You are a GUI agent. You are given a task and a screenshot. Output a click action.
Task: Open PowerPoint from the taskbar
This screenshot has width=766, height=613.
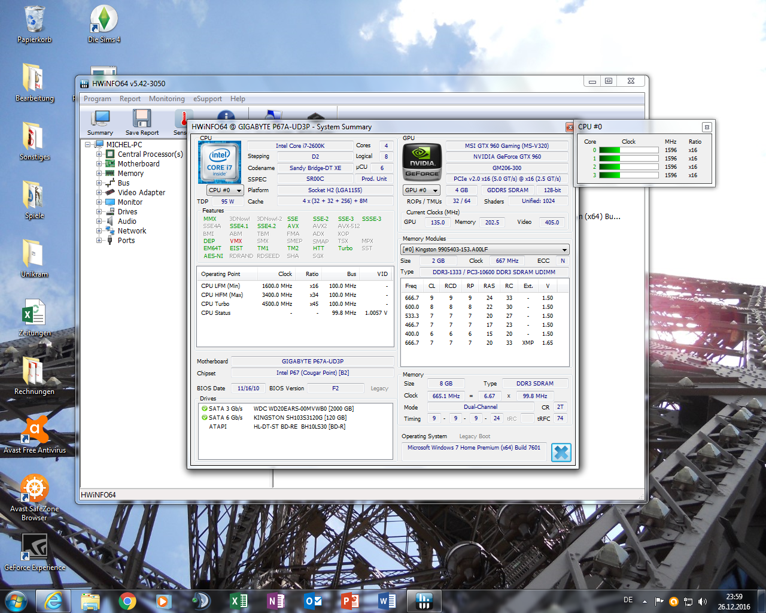tap(350, 601)
